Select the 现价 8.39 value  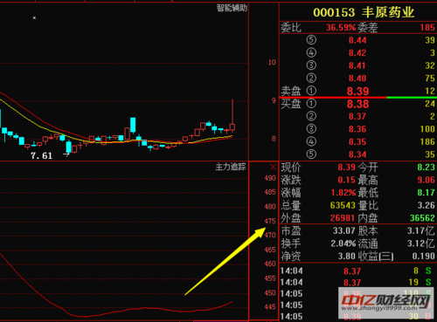346,168
